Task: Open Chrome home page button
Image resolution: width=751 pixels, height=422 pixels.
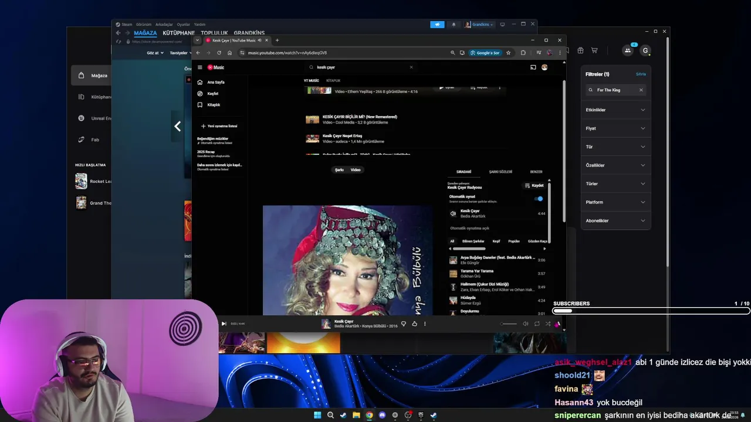Action: (229, 53)
